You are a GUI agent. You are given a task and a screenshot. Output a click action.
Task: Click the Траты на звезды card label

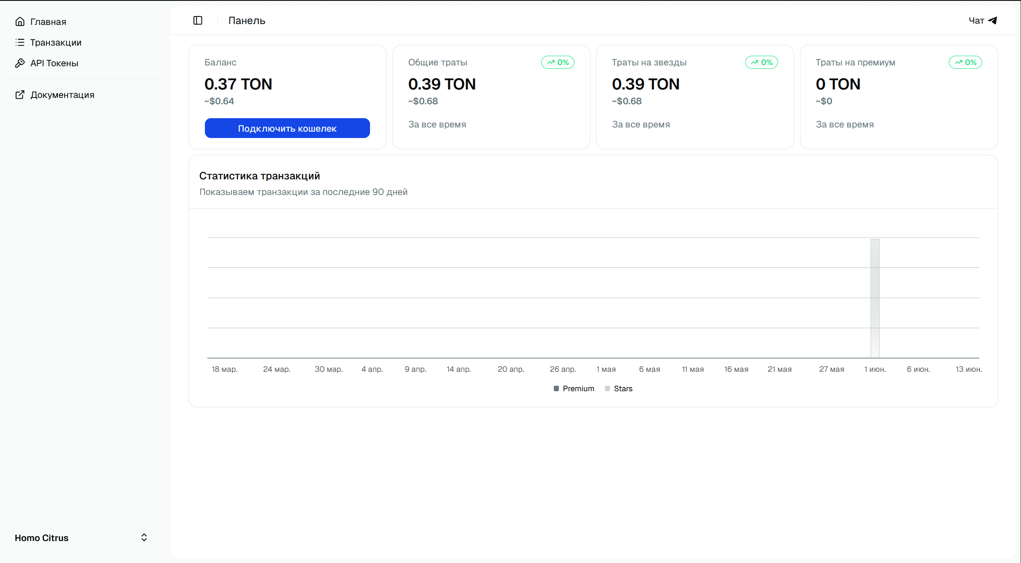click(x=649, y=62)
